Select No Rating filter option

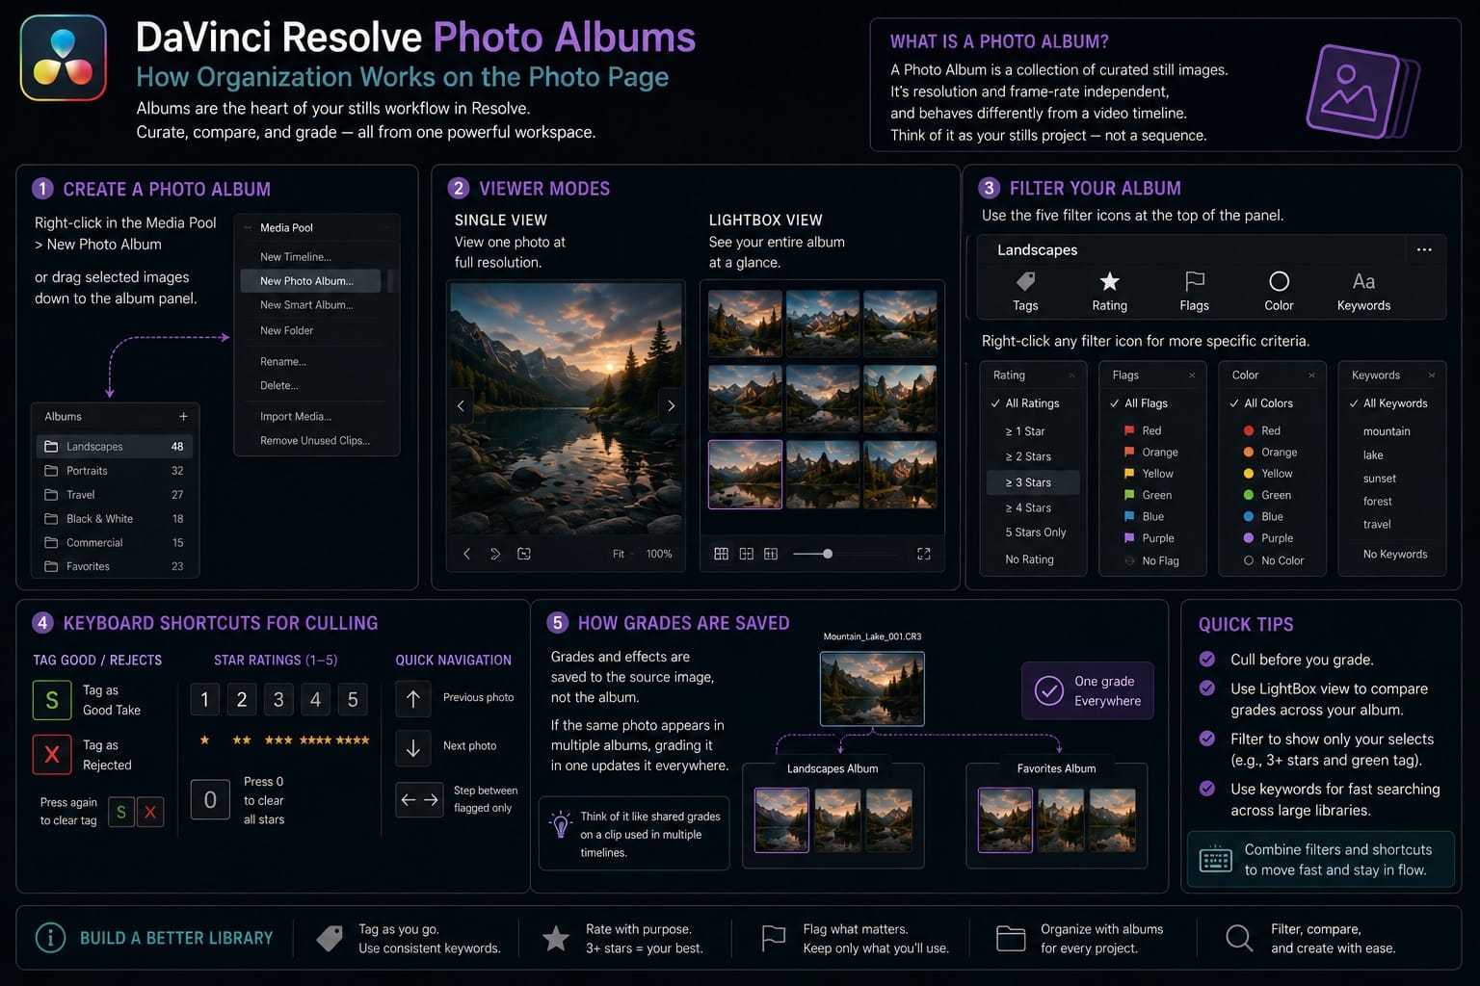1029,559
